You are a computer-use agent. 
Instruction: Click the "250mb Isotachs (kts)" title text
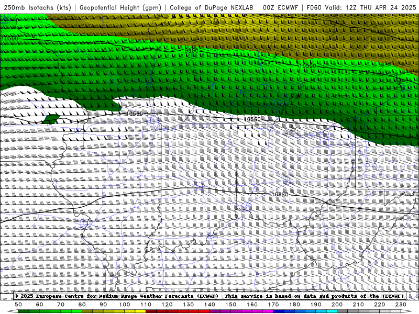(x=37, y=7)
